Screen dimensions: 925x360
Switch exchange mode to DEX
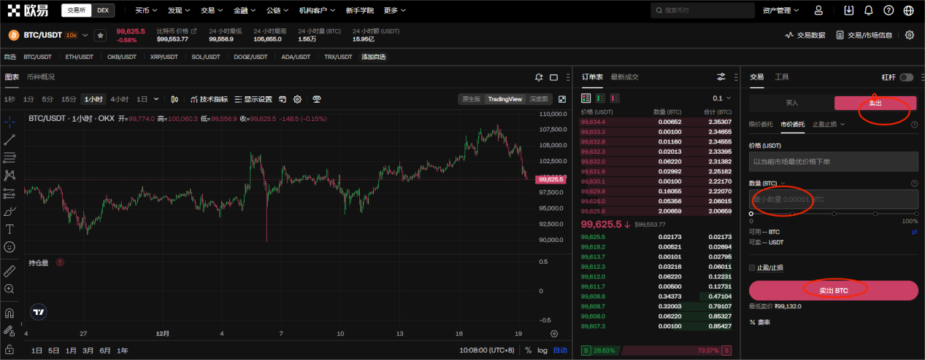[x=103, y=10]
